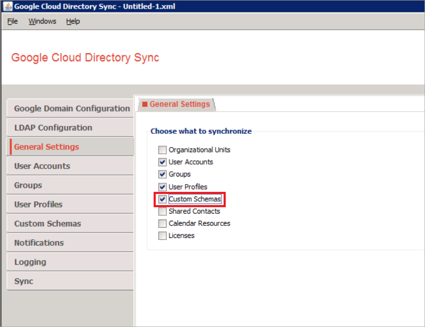
Task: Open the Logging section
Action: click(30, 262)
